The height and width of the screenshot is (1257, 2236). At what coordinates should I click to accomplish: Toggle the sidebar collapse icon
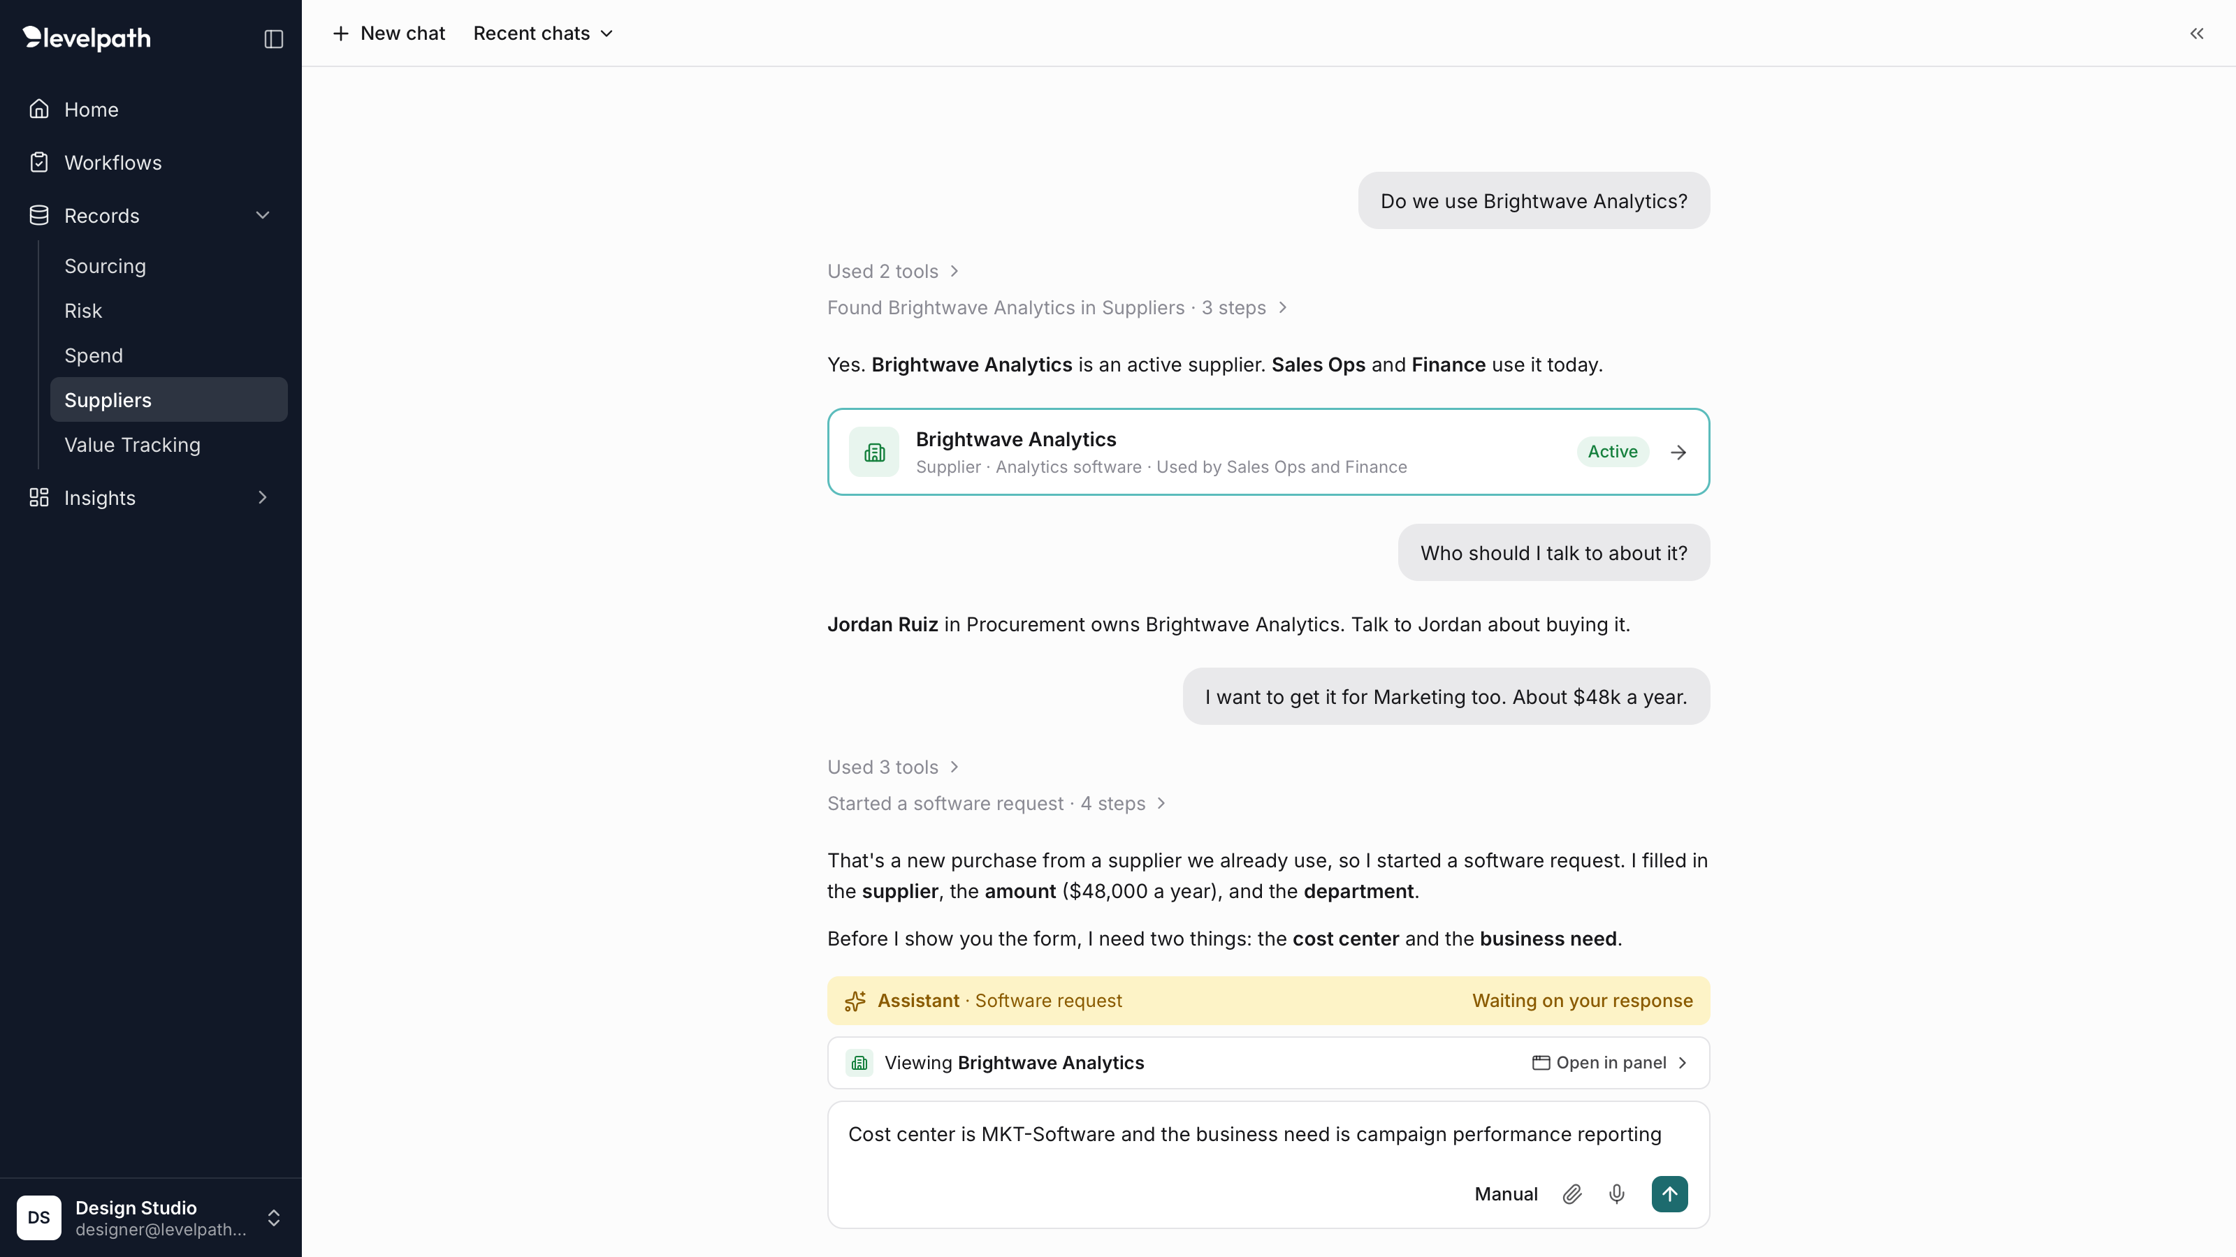(273, 39)
